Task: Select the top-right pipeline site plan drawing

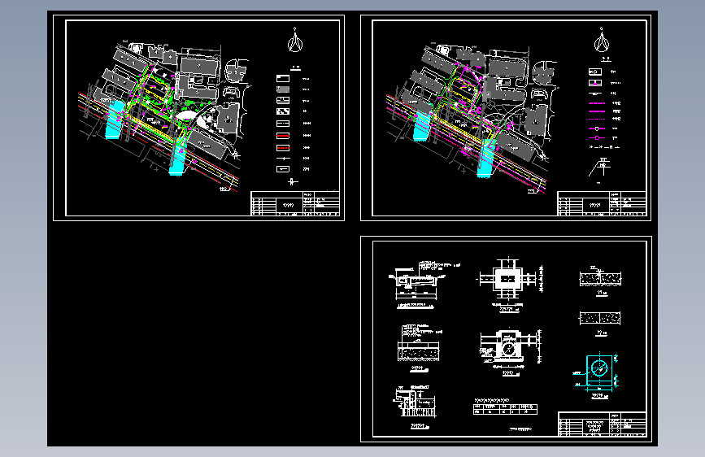Action: click(x=470, y=120)
